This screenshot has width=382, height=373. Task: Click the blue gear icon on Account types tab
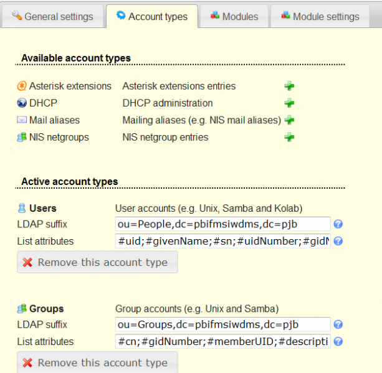[x=121, y=15]
